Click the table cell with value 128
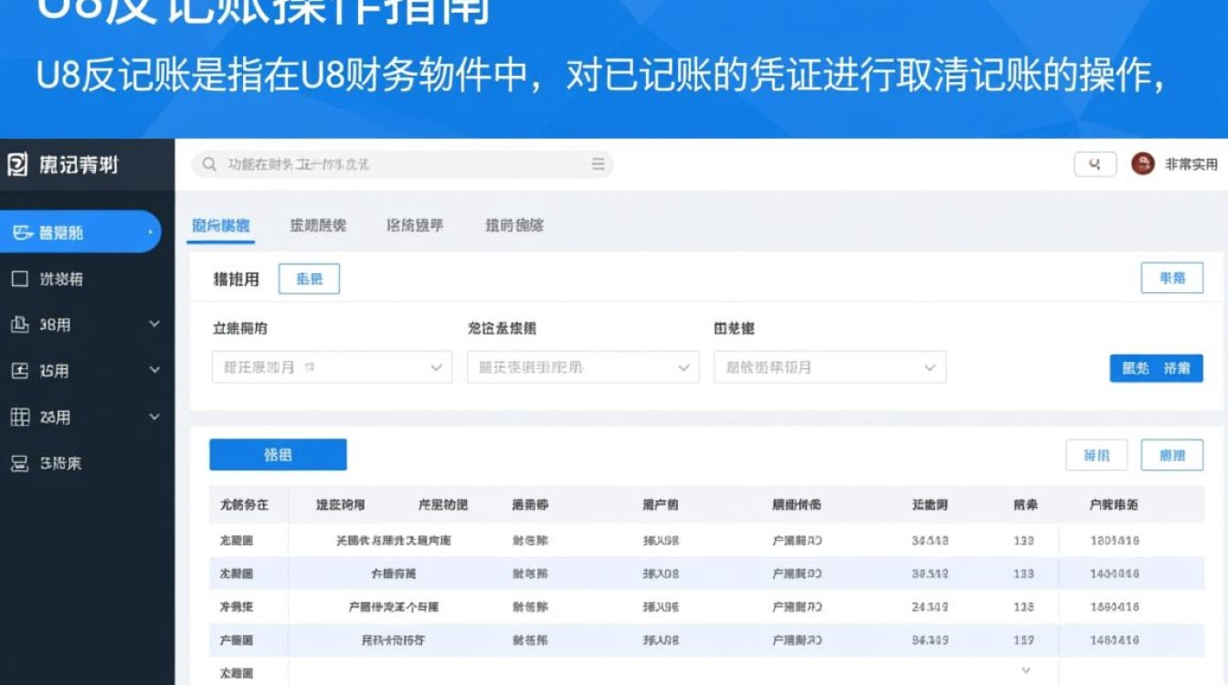This screenshot has width=1228, height=685. (x=1024, y=606)
